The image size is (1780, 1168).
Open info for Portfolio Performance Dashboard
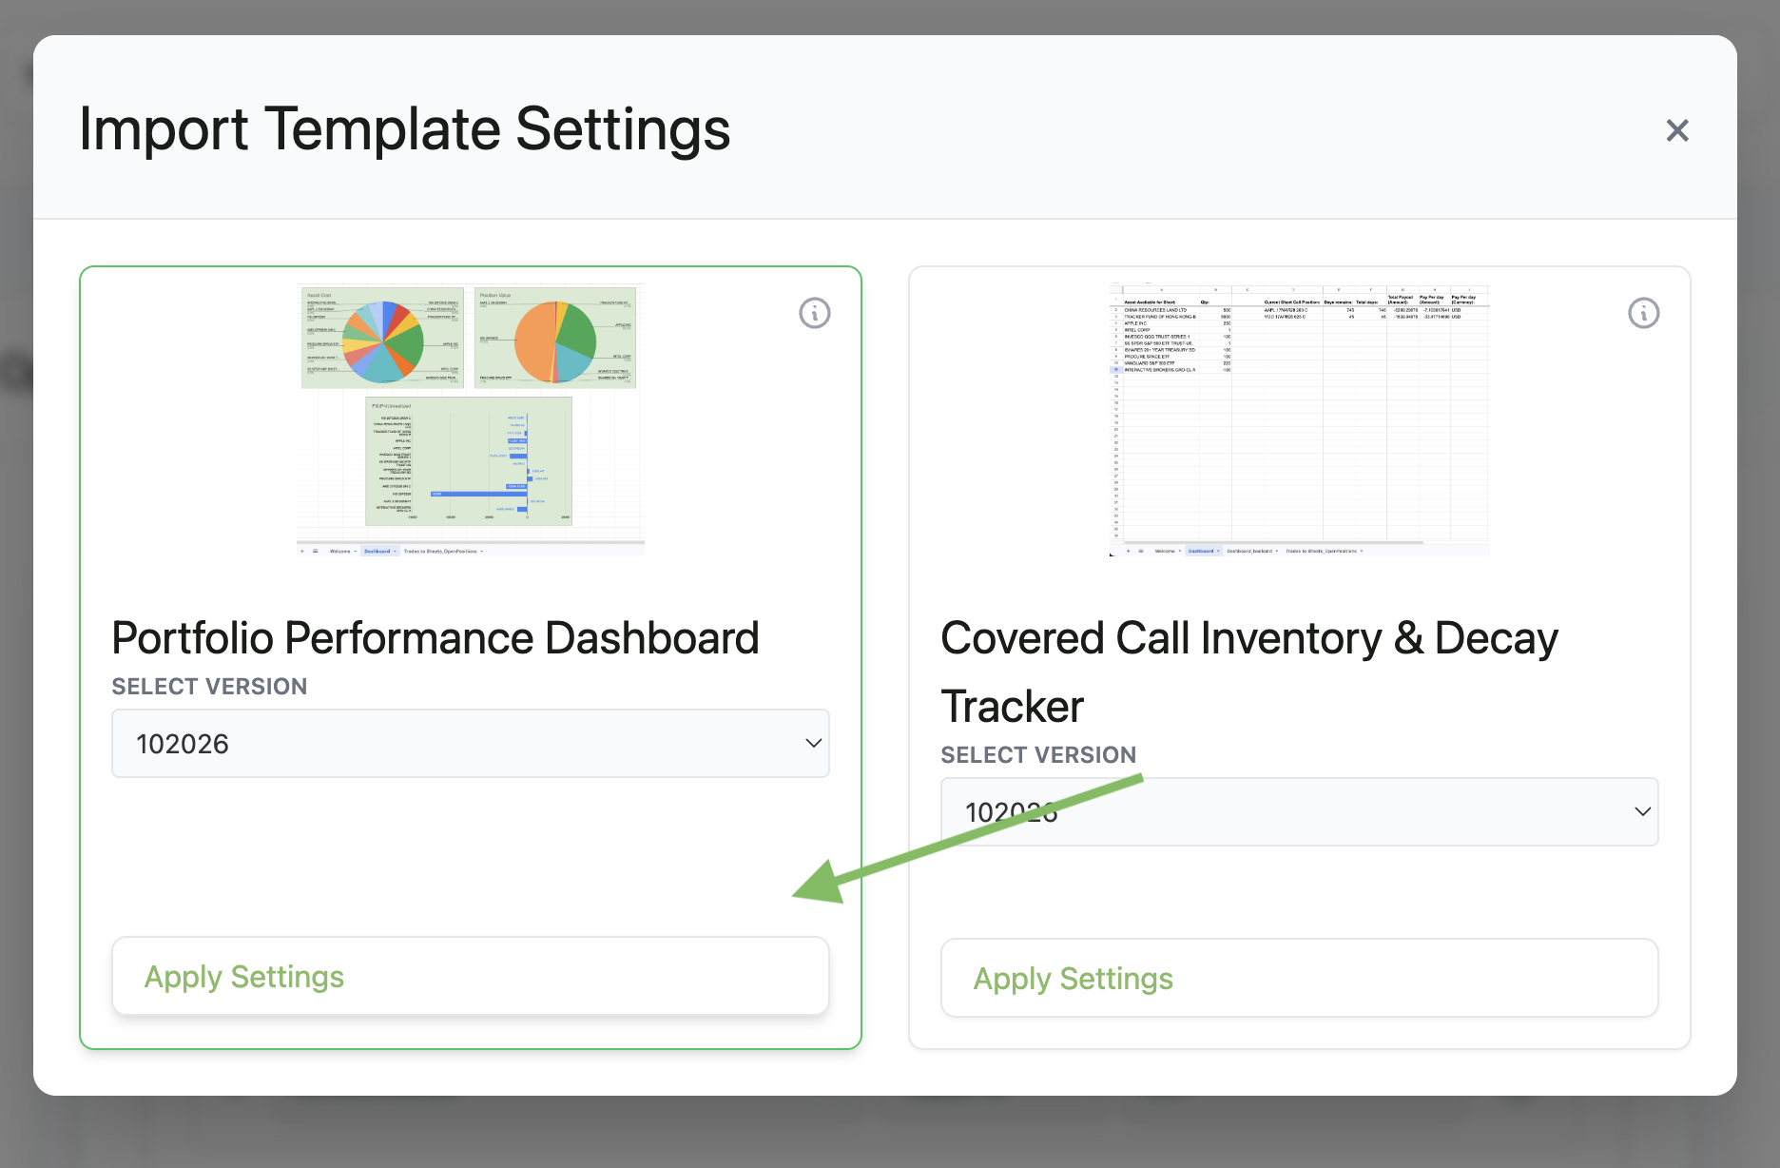[x=814, y=313]
